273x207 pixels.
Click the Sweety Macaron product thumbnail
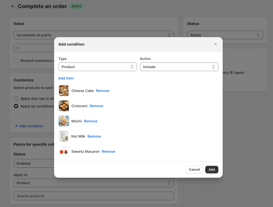(x=64, y=151)
